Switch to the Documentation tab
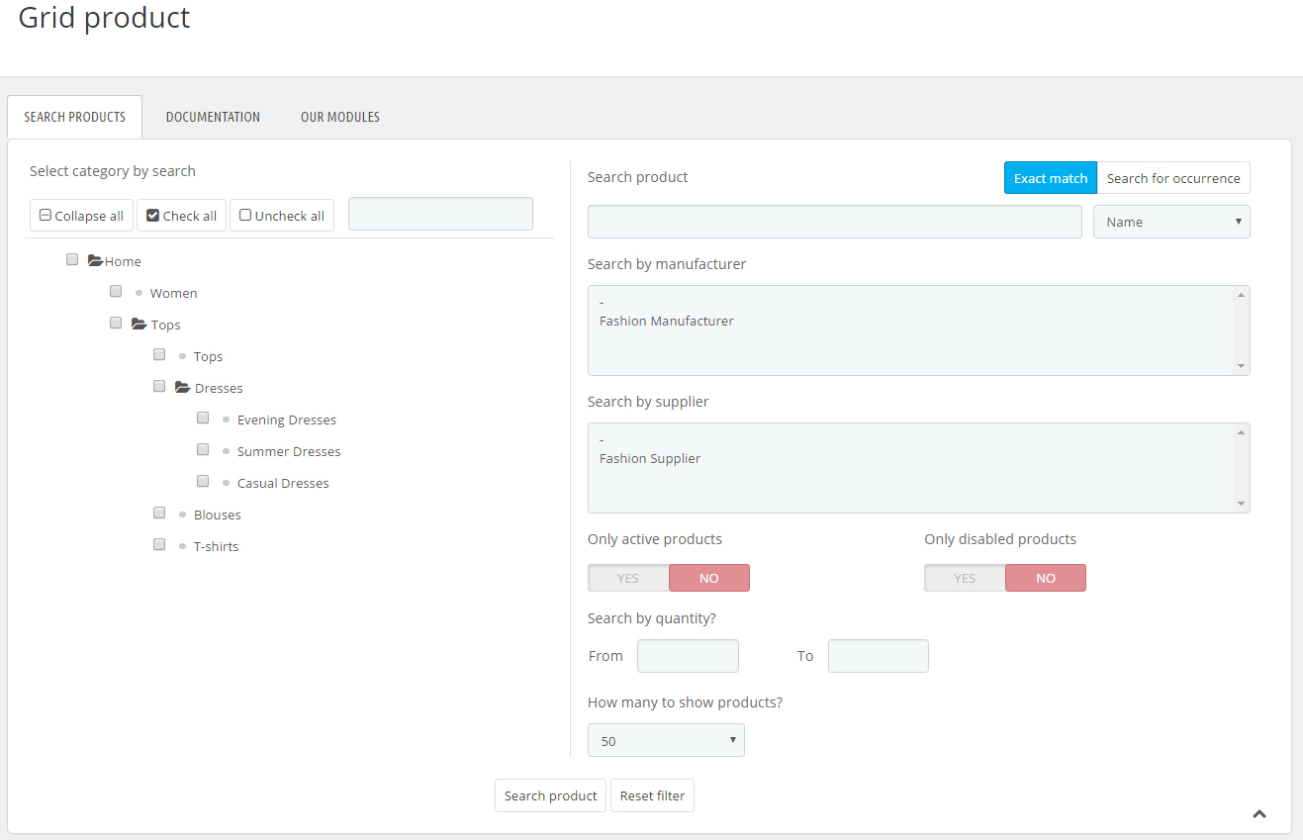 213,117
